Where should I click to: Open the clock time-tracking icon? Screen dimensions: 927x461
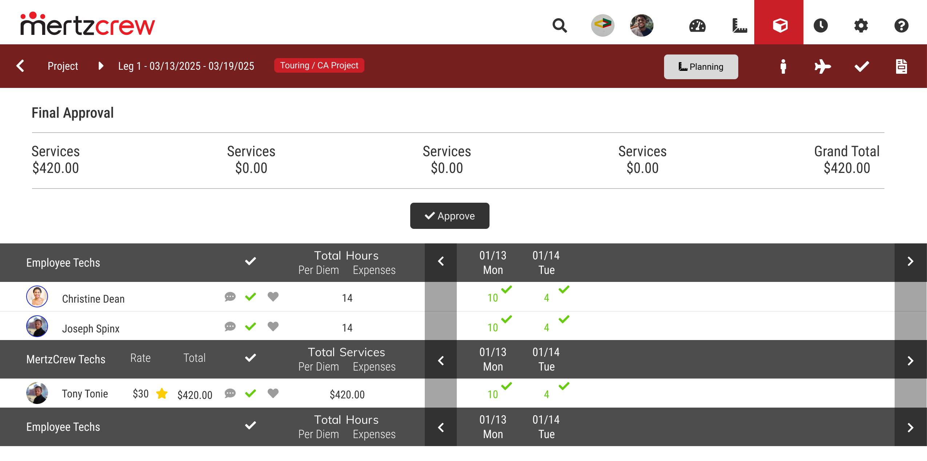point(820,26)
